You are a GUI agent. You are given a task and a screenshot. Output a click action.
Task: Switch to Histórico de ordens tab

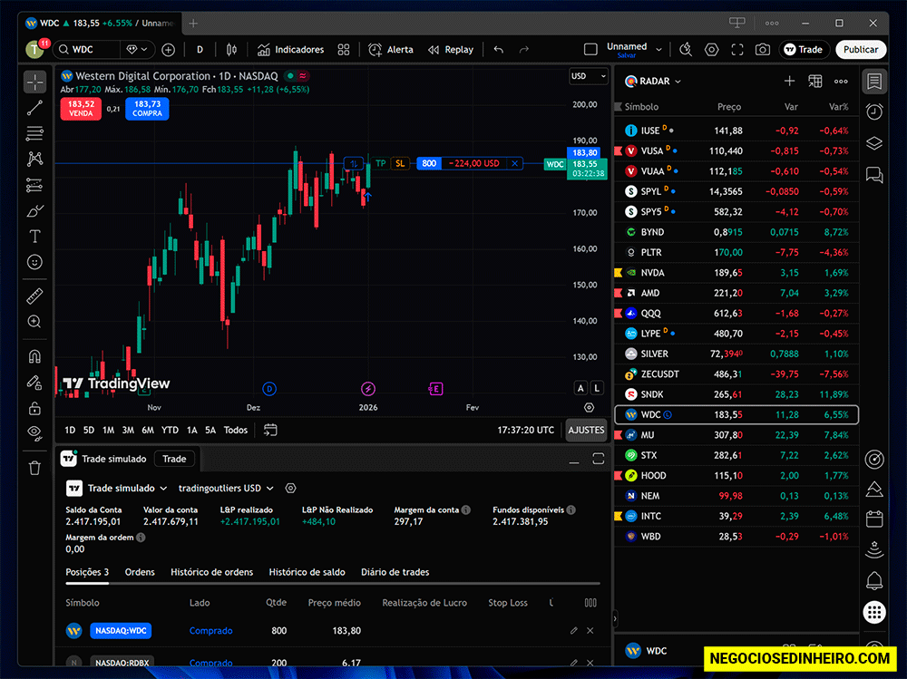(x=211, y=573)
